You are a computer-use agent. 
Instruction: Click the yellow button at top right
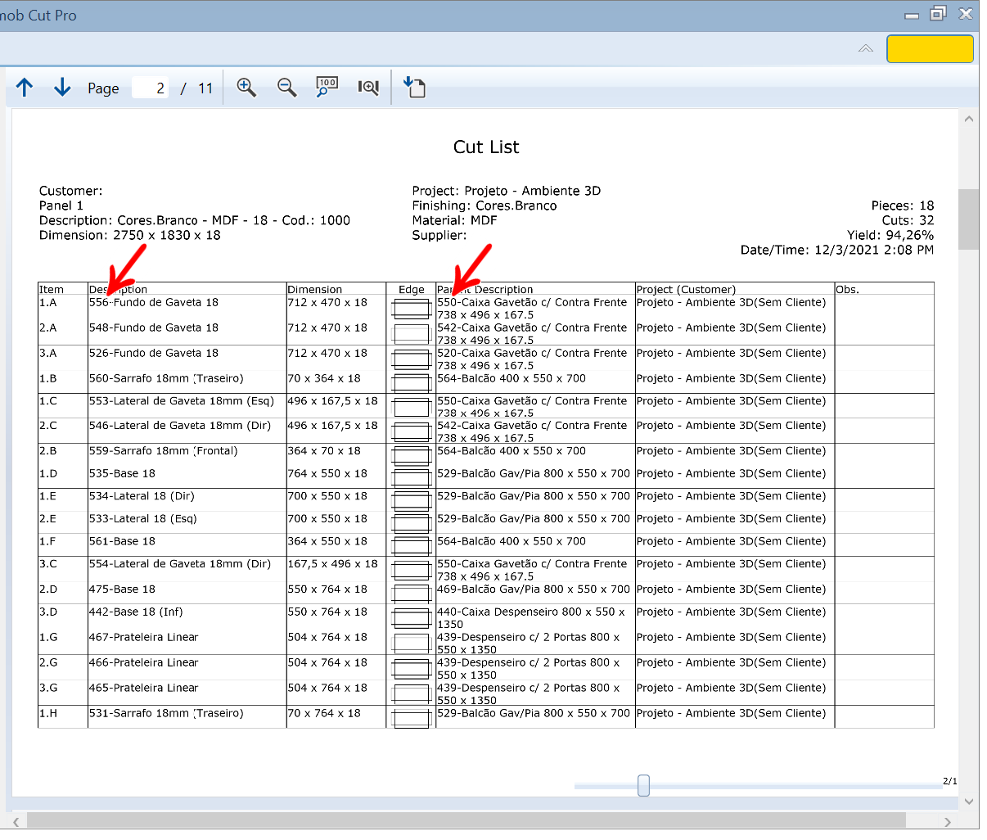931,48
